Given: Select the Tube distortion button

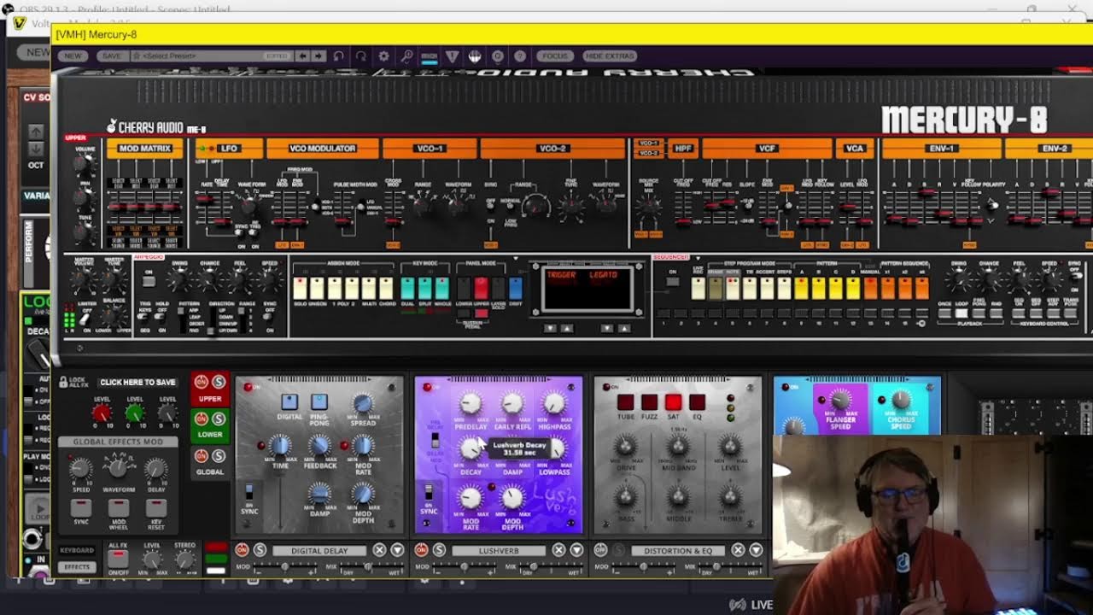Looking at the screenshot, I should [x=626, y=402].
